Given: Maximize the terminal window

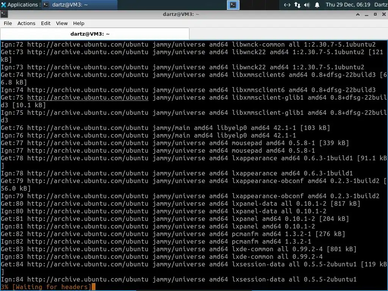Looking at the screenshot, I should (x=375, y=14).
